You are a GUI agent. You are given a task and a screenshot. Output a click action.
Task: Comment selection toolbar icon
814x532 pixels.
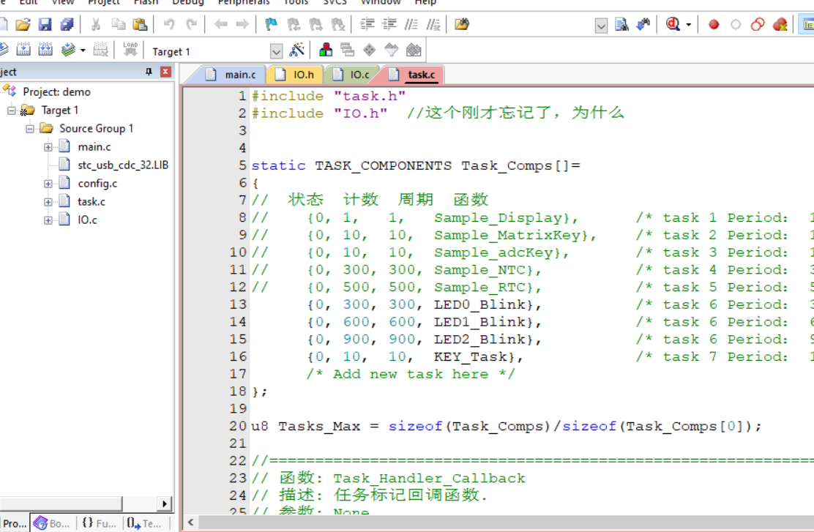(x=411, y=24)
